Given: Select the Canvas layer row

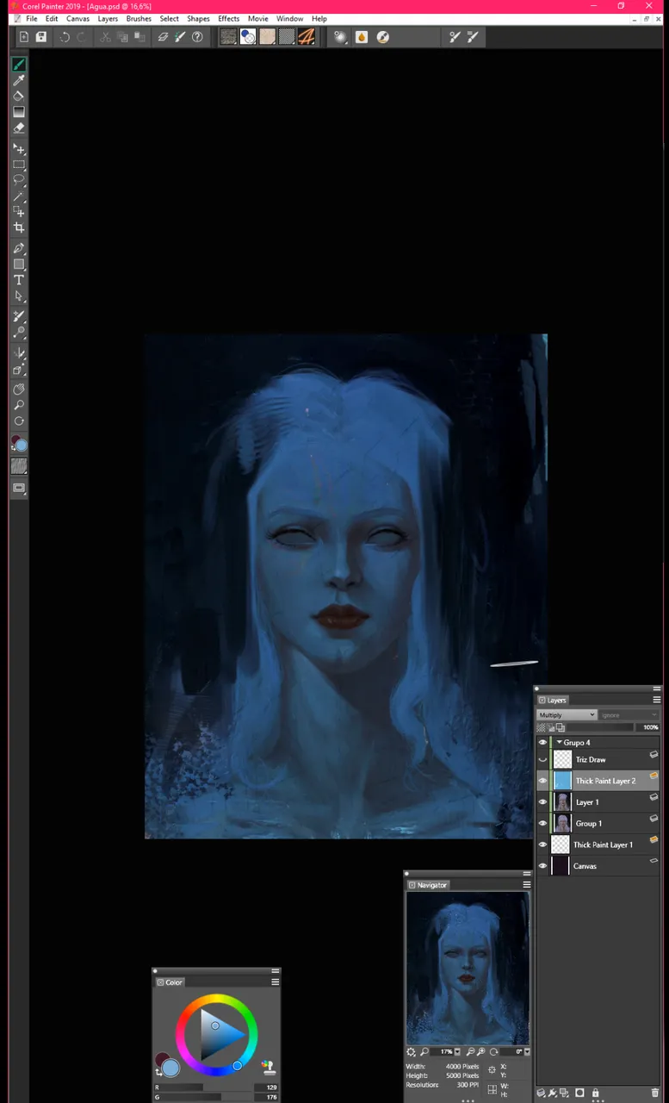Looking at the screenshot, I should click(598, 866).
